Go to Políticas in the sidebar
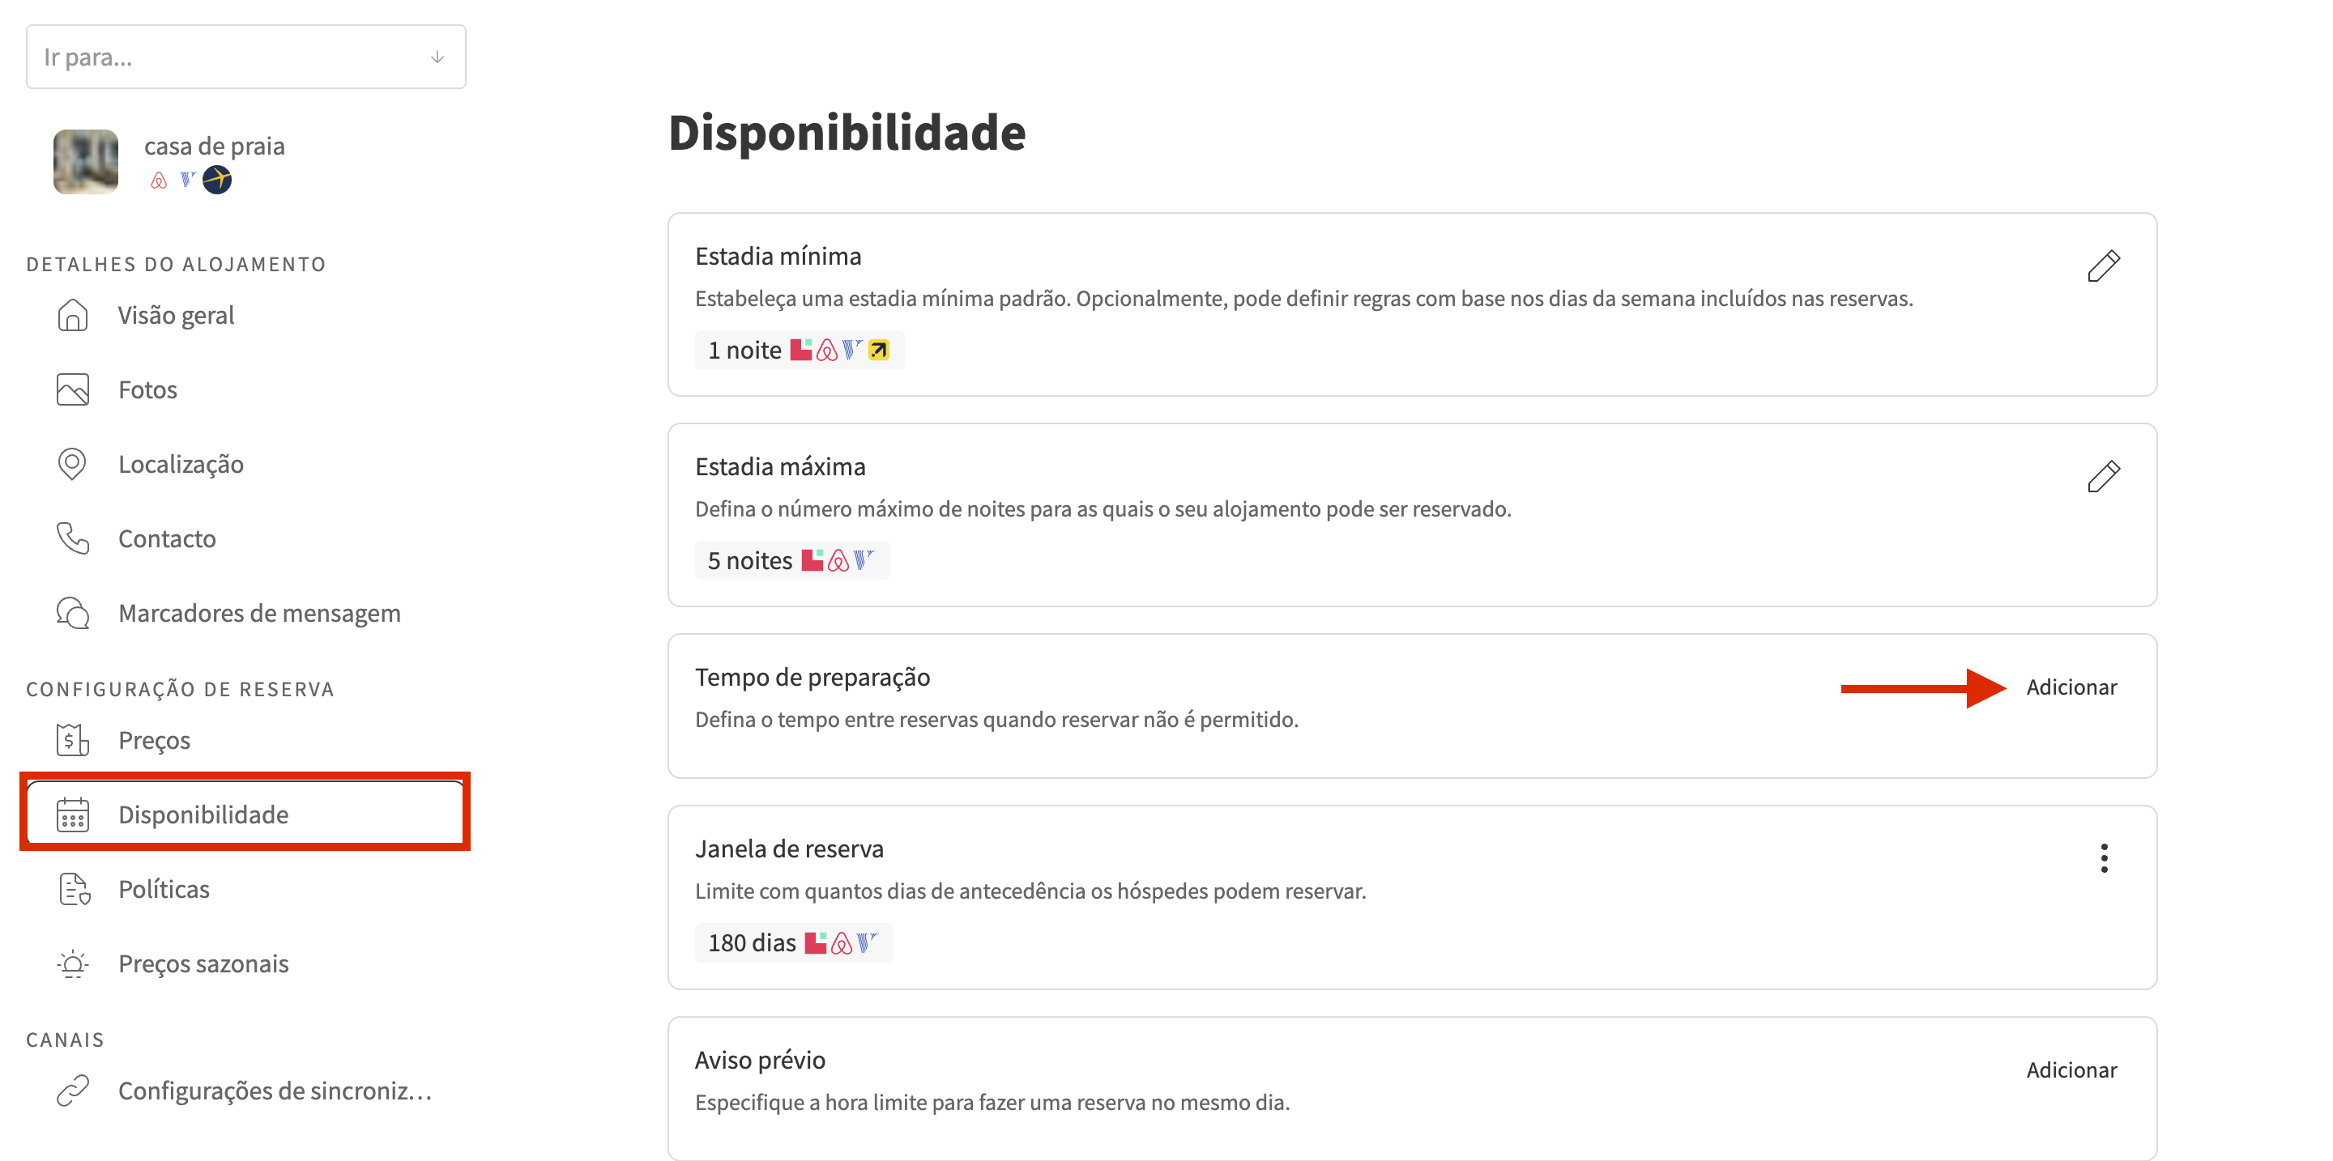The image size is (2333, 1161). pos(164,889)
